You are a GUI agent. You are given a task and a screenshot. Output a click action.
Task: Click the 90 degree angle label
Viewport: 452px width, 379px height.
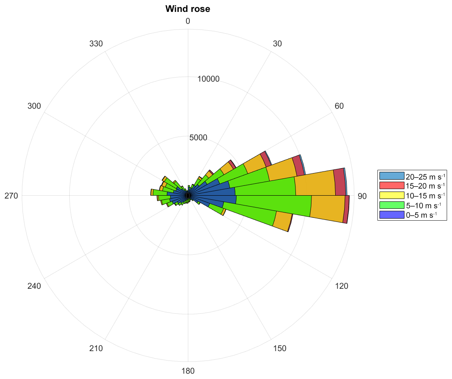[362, 196]
